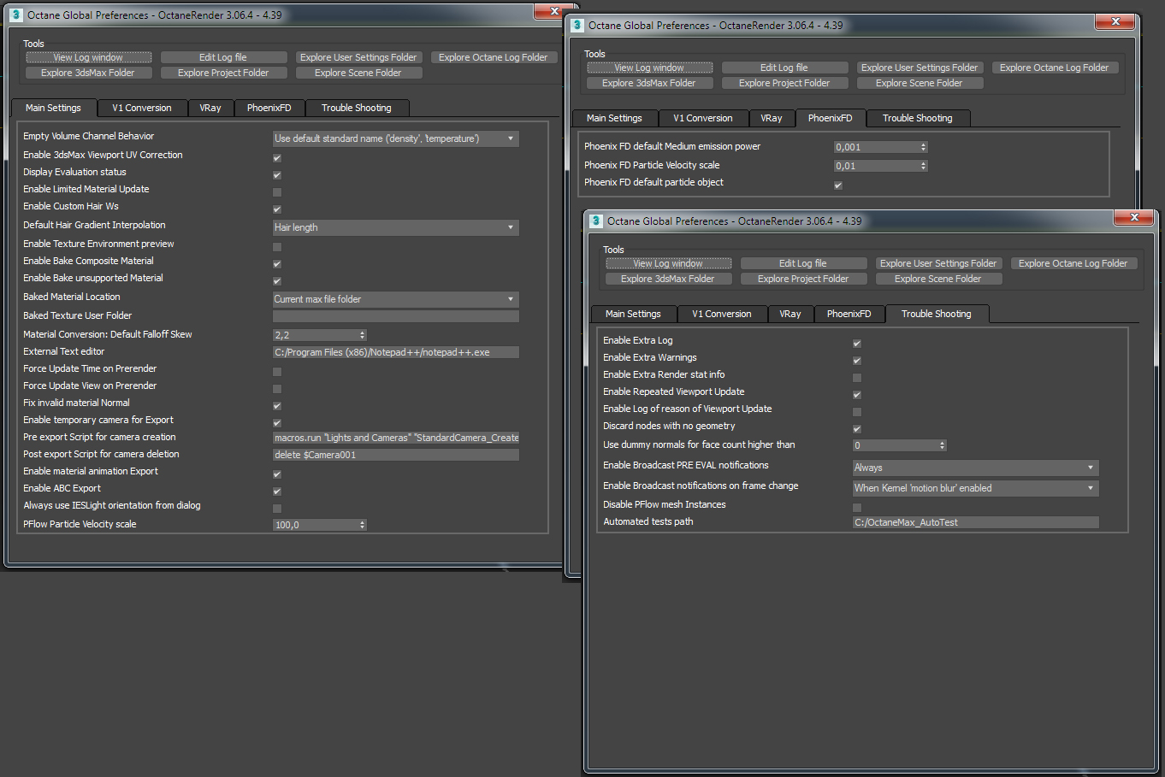Click the face count higher than spinner
This screenshot has width=1165, height=777.
point(943,445)
